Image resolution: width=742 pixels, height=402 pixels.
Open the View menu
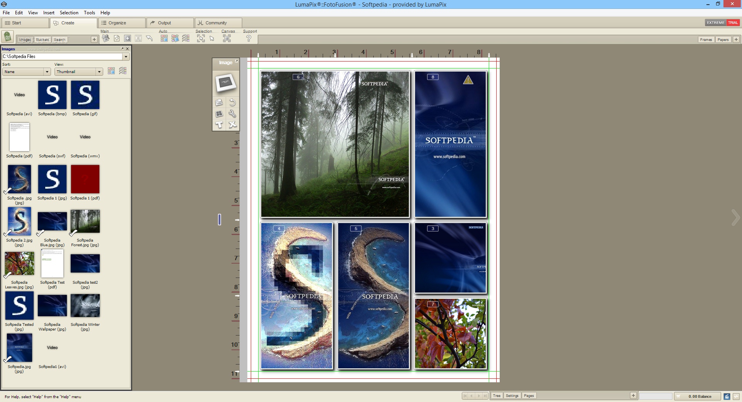click(33, 13)
